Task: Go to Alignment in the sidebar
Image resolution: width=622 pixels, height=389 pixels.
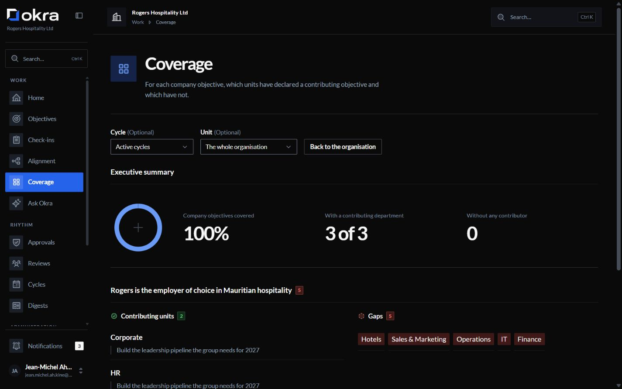Action: [44, 161]
